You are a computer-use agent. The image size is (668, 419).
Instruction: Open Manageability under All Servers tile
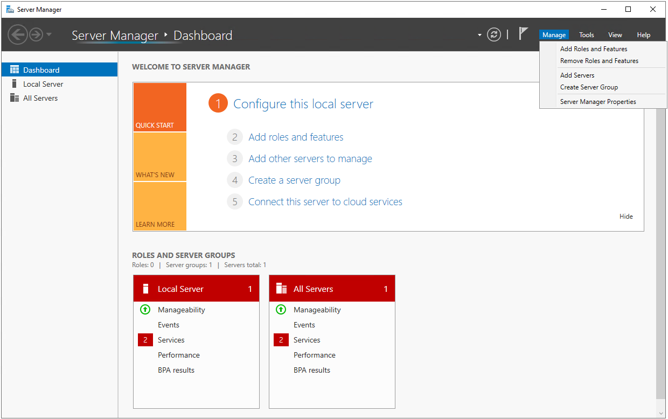[317, 310]
